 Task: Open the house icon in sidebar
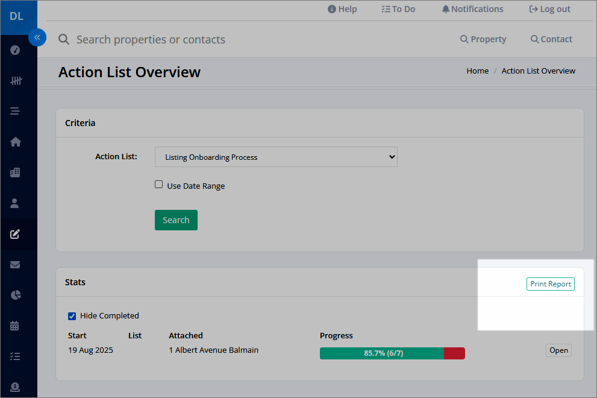16,142
